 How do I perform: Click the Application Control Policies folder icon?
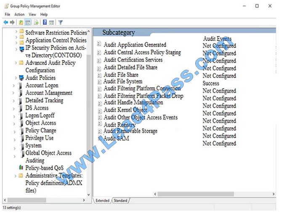click(x=21, y=37)
